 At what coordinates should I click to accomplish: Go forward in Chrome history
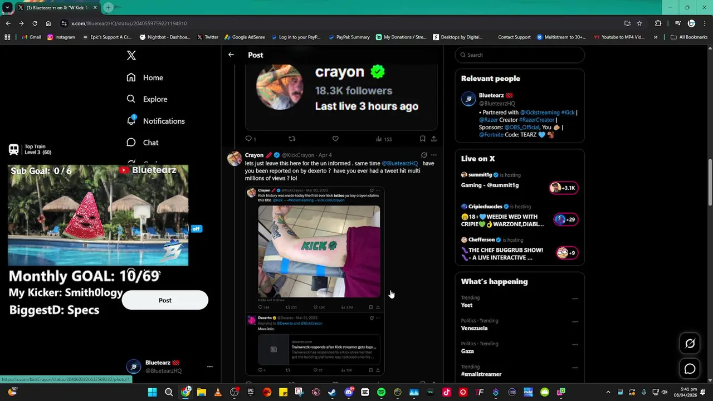coord(21,23)
